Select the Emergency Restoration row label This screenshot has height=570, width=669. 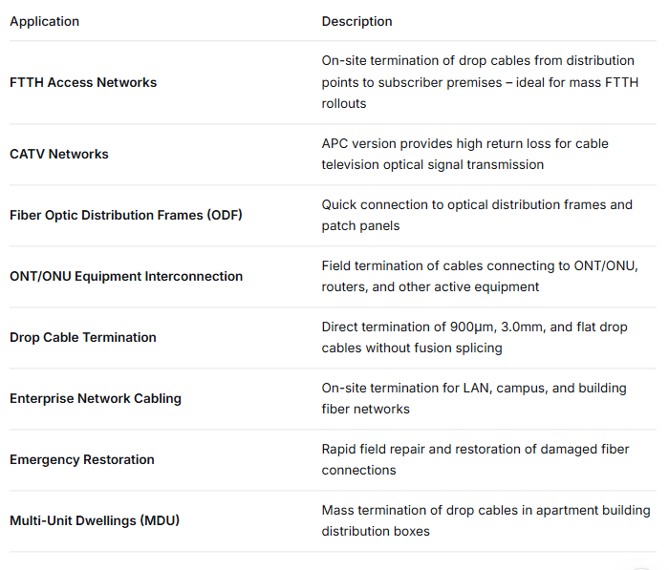pos(82,459)
